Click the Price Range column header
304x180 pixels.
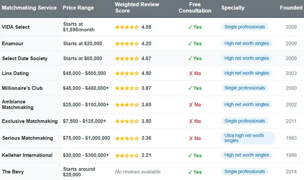point(78,8)
